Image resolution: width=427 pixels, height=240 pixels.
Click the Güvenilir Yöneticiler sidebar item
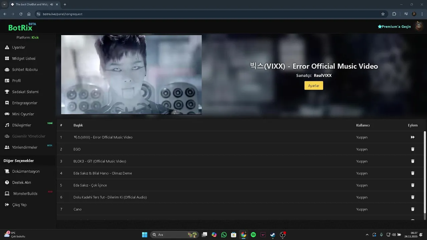25,136
